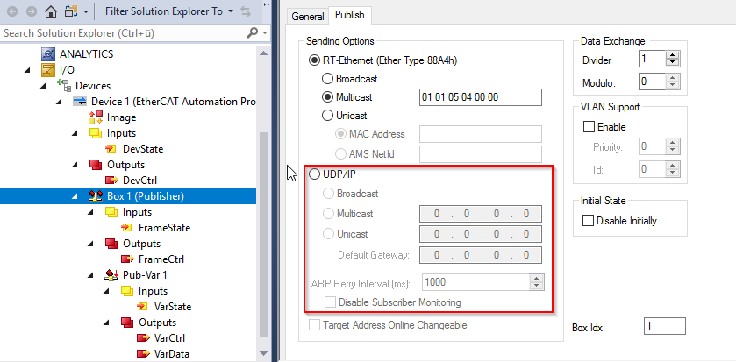The width and height of the screenshot is (736, 362).
Task: Select the FrameCtrl tree item
Action: click(161, 259)
